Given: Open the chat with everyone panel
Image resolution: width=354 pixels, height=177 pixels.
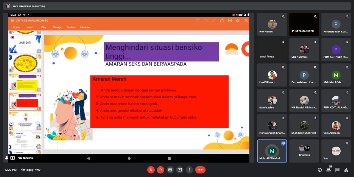Looking at the screenshot, I should point(337,170).
